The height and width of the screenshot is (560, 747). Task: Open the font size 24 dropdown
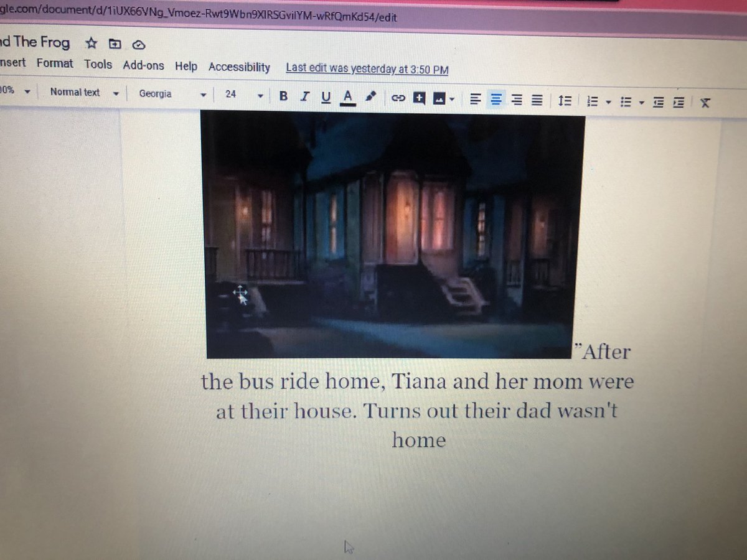click(244, 95)
